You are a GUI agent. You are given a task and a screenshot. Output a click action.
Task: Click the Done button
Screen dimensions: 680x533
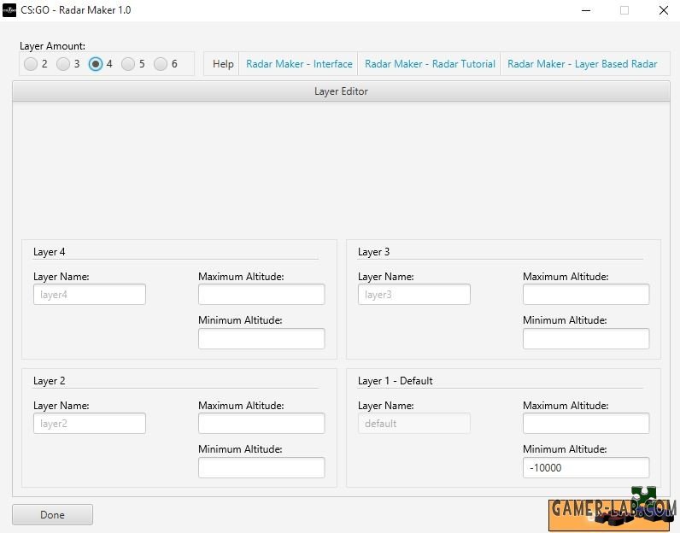coord(52,514)
